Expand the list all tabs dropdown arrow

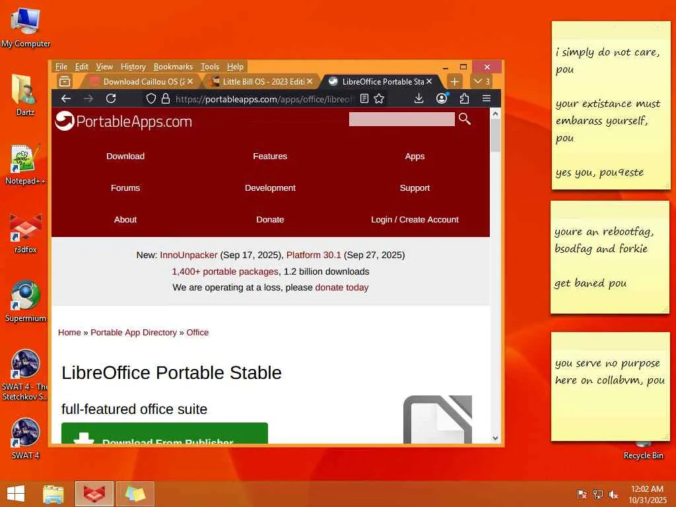click(x=482, y=81)
